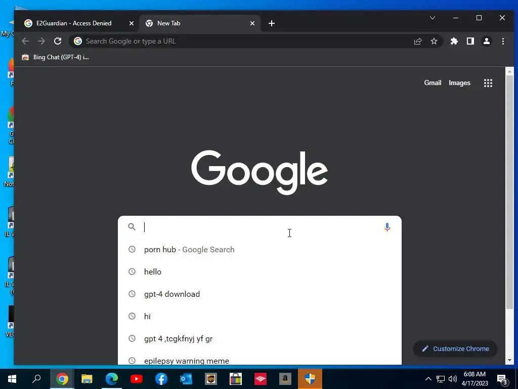
Task: Open the Extensions puzzle icon
Action: [454, 41]
